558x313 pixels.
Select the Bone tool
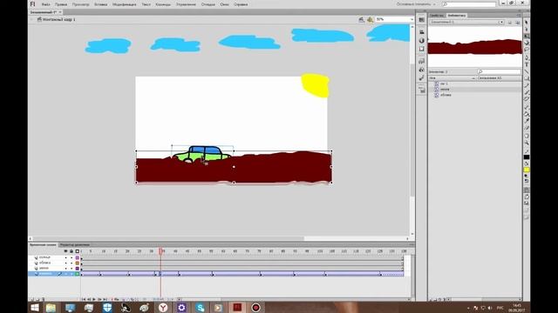click(527, 107)
